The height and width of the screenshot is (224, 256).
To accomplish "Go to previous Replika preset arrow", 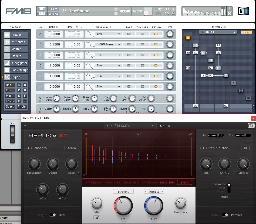I will (x=107, y=126).
